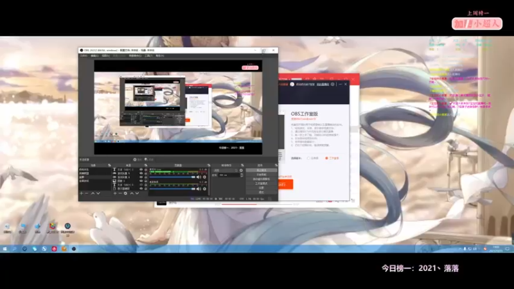Click the transition duration input field
Image resolution: width=514 pixels, height=289 pixels.
click(x=229, y=175)
